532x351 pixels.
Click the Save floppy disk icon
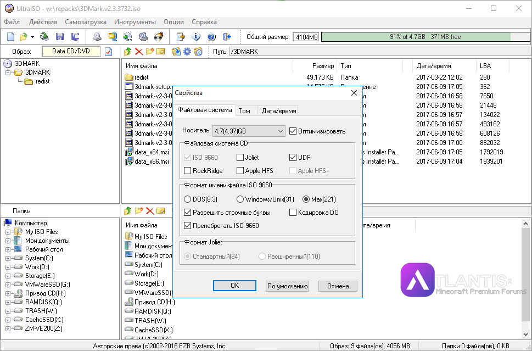click(60, 37)
